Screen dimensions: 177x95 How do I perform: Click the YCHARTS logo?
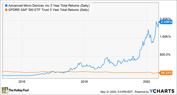(x=162, y=91)
